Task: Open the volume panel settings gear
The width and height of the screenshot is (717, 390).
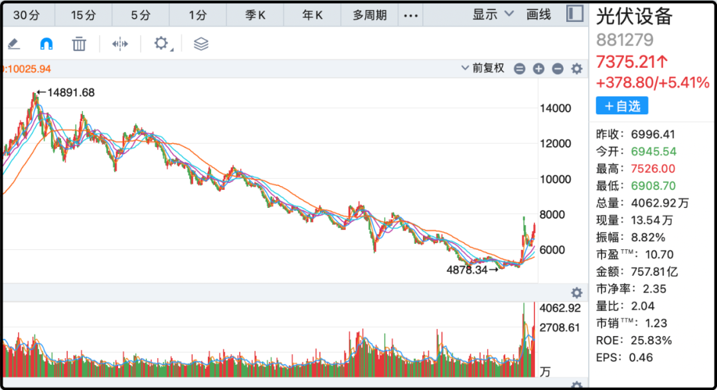Action: coord(577,292)
